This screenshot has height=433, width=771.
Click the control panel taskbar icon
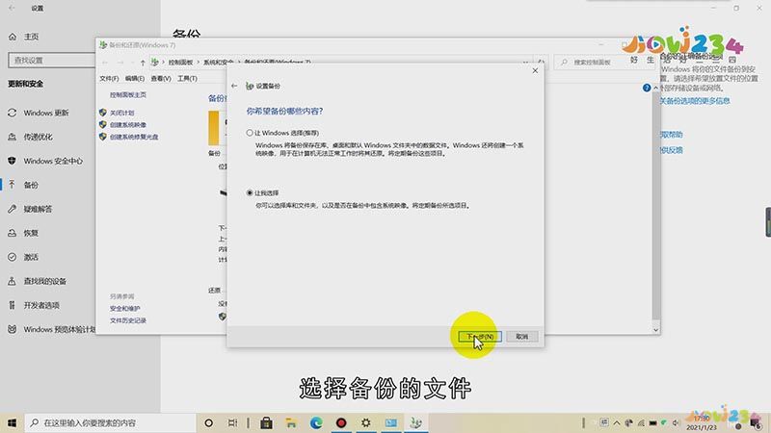391,422
